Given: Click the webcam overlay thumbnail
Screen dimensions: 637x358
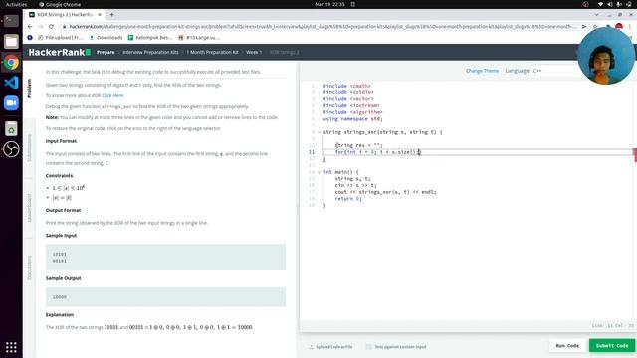Looking at the screenshot, I should tap(606, 56).
